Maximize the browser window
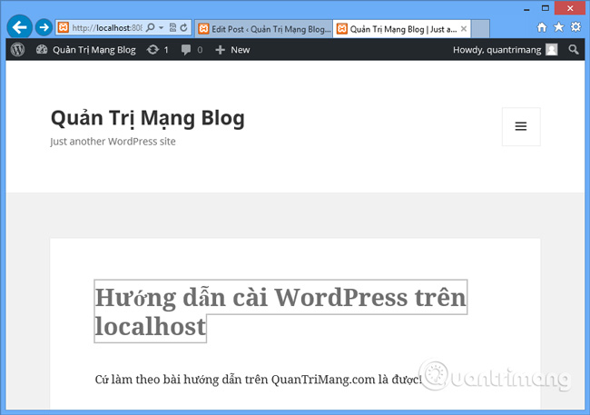 [x=546, y=8]
